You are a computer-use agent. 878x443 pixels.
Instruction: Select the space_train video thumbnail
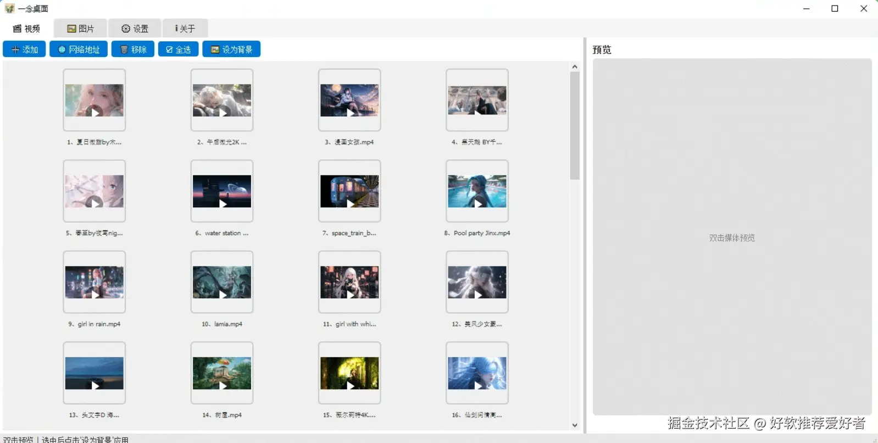[x=349, y=191]
